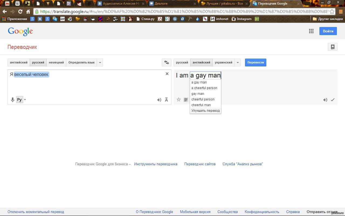This screenshot has width=345, height=216.
Task: Open the input tools dropdown arrow
Action: tap(25, 100)
